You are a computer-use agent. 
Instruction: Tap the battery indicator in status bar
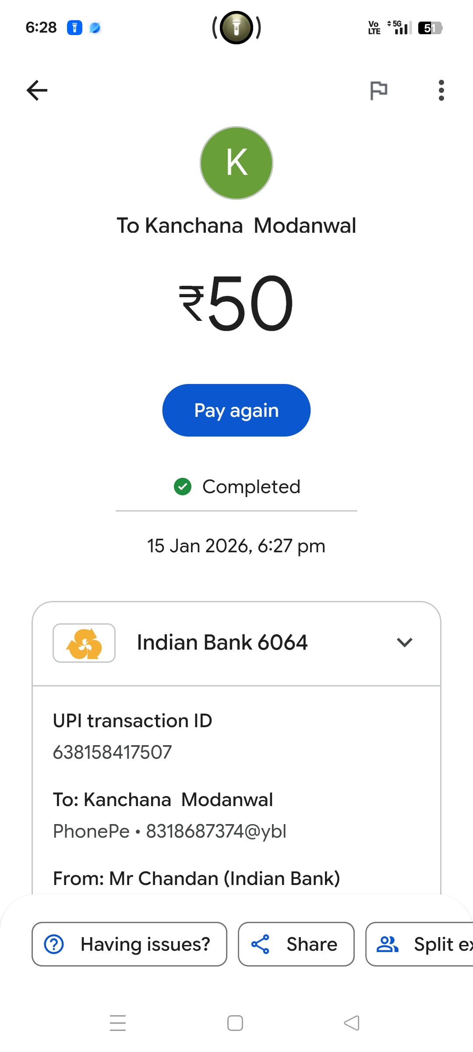(x=430, y=28)
